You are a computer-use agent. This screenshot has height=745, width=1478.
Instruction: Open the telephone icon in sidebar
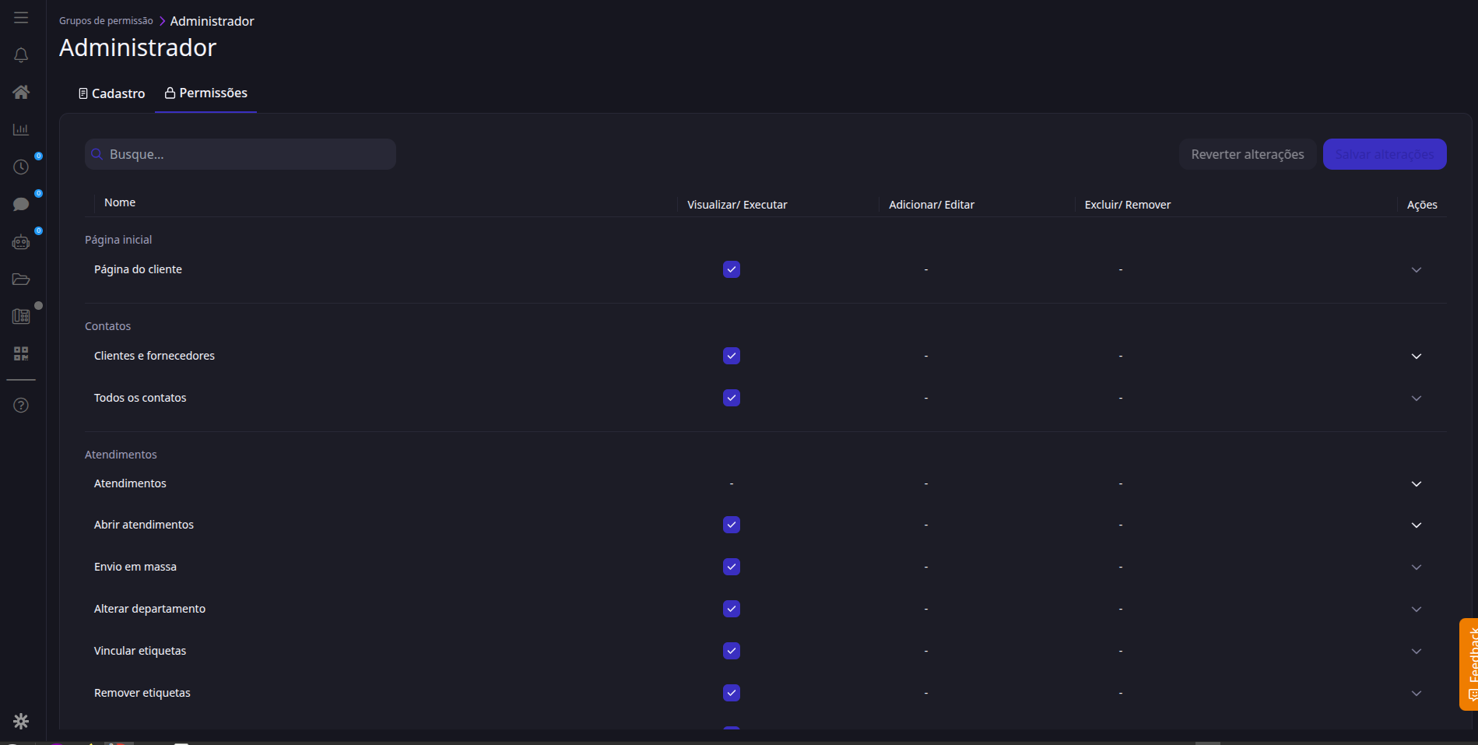point(21,316)
